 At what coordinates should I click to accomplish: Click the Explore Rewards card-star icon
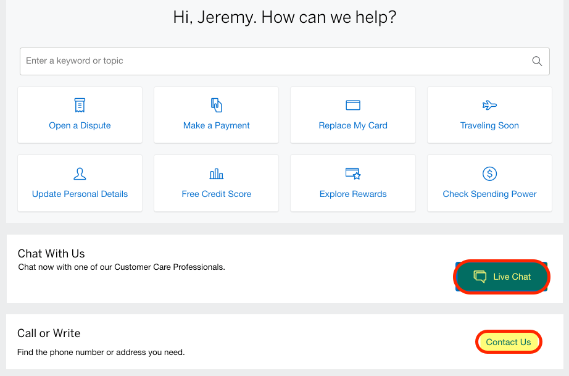tap(353, 174)
